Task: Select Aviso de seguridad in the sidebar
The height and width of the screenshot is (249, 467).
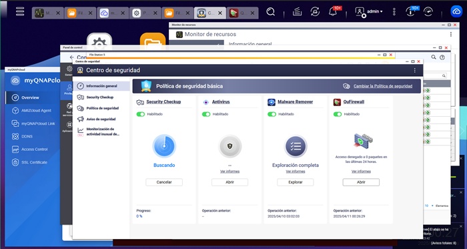Action: click(x=101, y=119)
